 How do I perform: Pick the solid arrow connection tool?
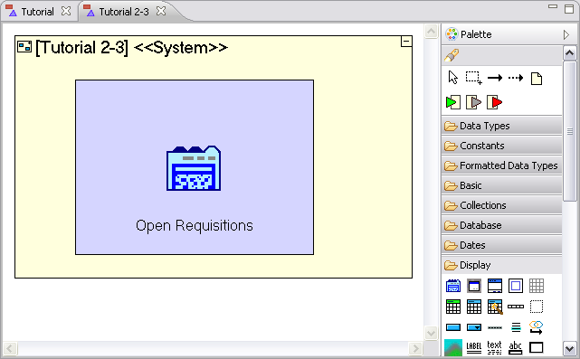495,78
